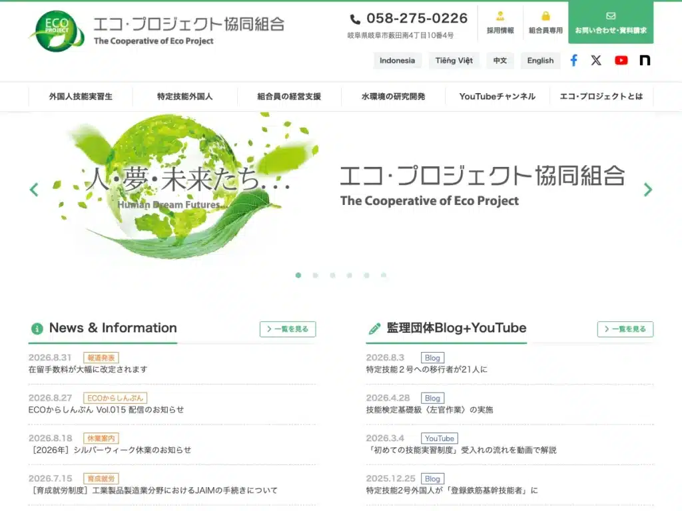The image size is (682, 511).
Task: Click the date 2026.8.27
Action: tap(50, 398)
